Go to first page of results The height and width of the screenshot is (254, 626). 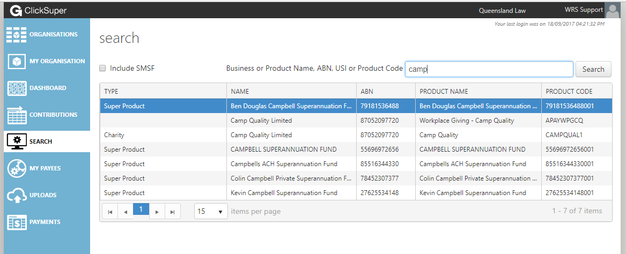110,212
